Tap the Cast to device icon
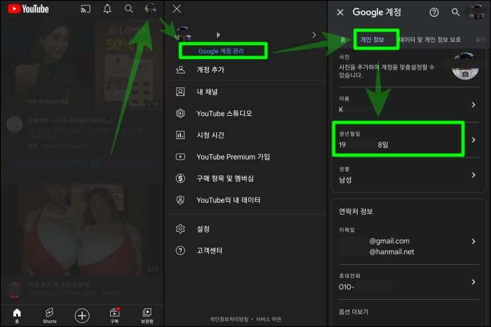The height and width of the screenshot is (327, 491). coord(86,9)
